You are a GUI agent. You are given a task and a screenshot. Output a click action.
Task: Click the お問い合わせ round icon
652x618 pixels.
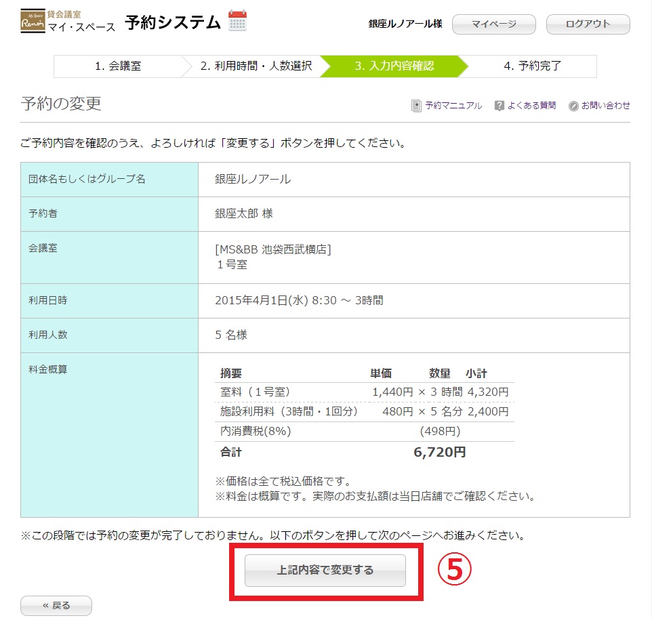(573, 106)
